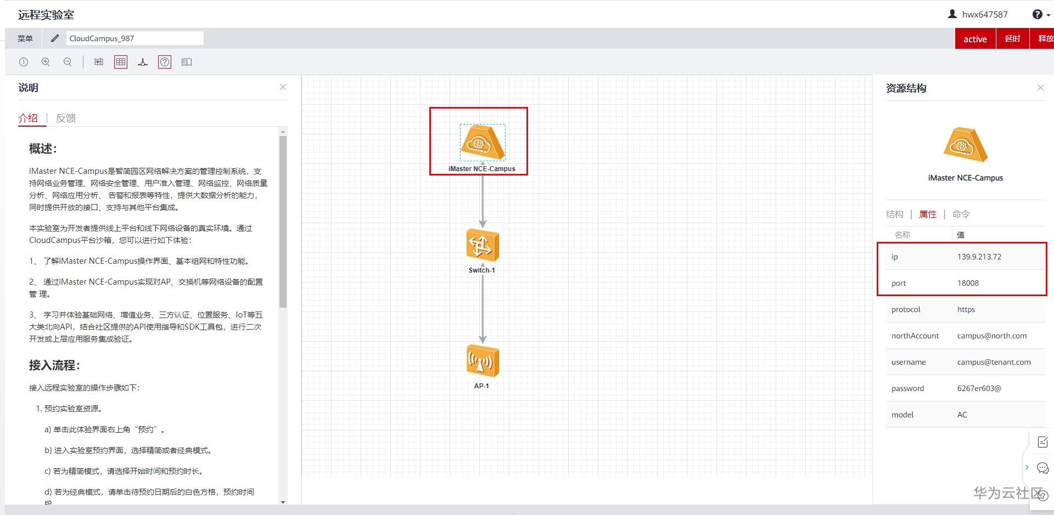This screenshot has width=1054, height=515.
Task: Click the 说明 panel title
Action: click(x=28, y=88)
